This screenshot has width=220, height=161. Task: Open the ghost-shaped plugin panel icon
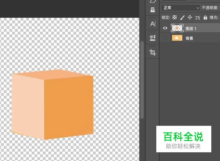tap(152, 10)
